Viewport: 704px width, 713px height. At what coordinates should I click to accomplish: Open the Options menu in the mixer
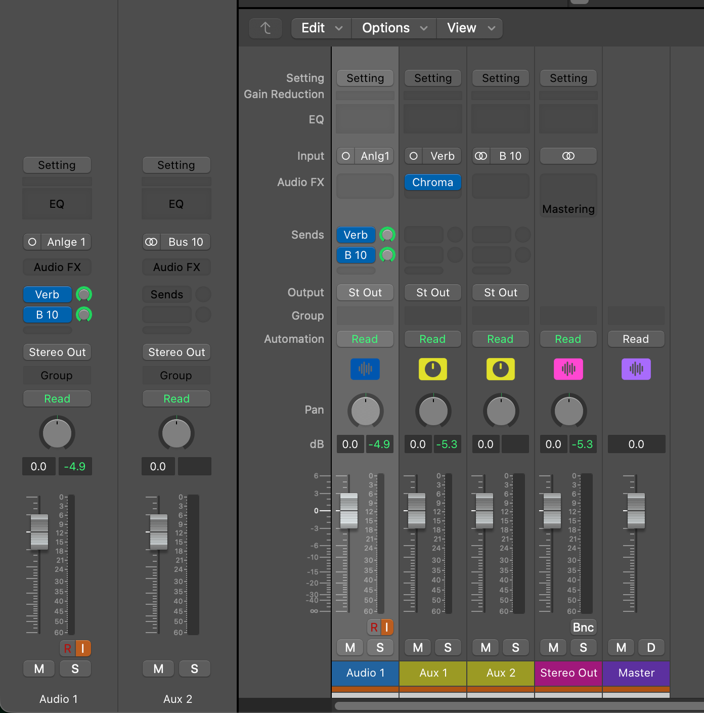[394, 28]
